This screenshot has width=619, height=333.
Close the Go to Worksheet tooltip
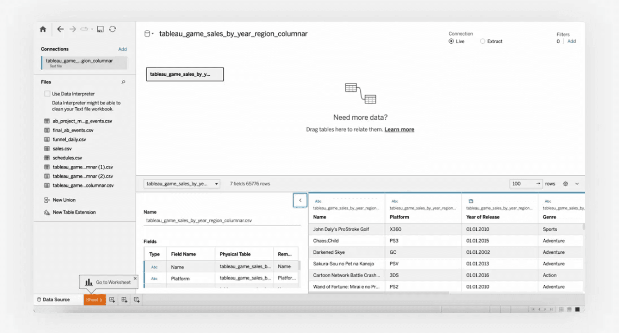(135, 278)
